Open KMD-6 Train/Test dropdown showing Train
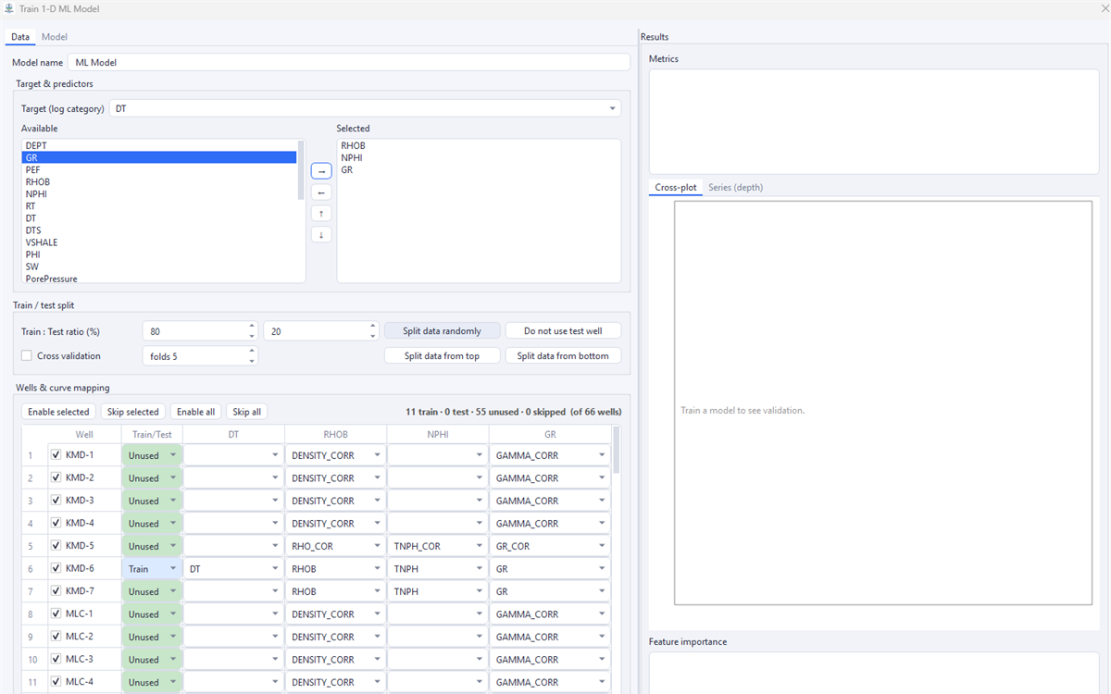The height and width of the screenshot is (694, 1111). coord(152,569)
